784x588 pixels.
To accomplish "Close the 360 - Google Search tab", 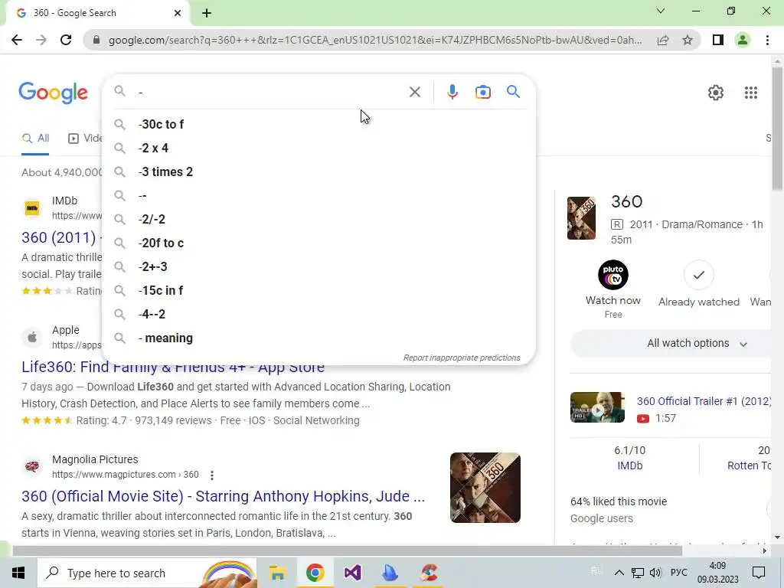I will click(x=178, y=13).
